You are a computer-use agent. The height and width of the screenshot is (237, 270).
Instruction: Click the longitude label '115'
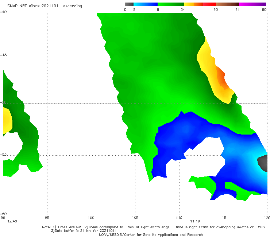223,218
